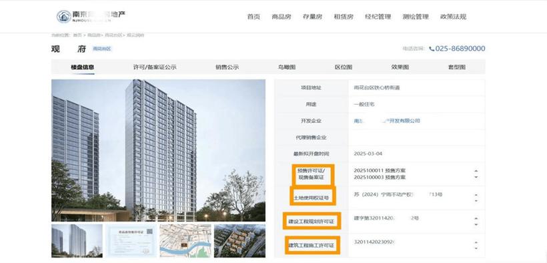Open the 存量房 navigation menu

pos(312,17)
